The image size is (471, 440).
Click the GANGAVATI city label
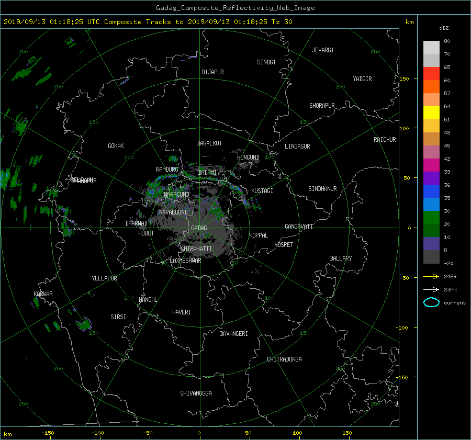tap(299, 226)
